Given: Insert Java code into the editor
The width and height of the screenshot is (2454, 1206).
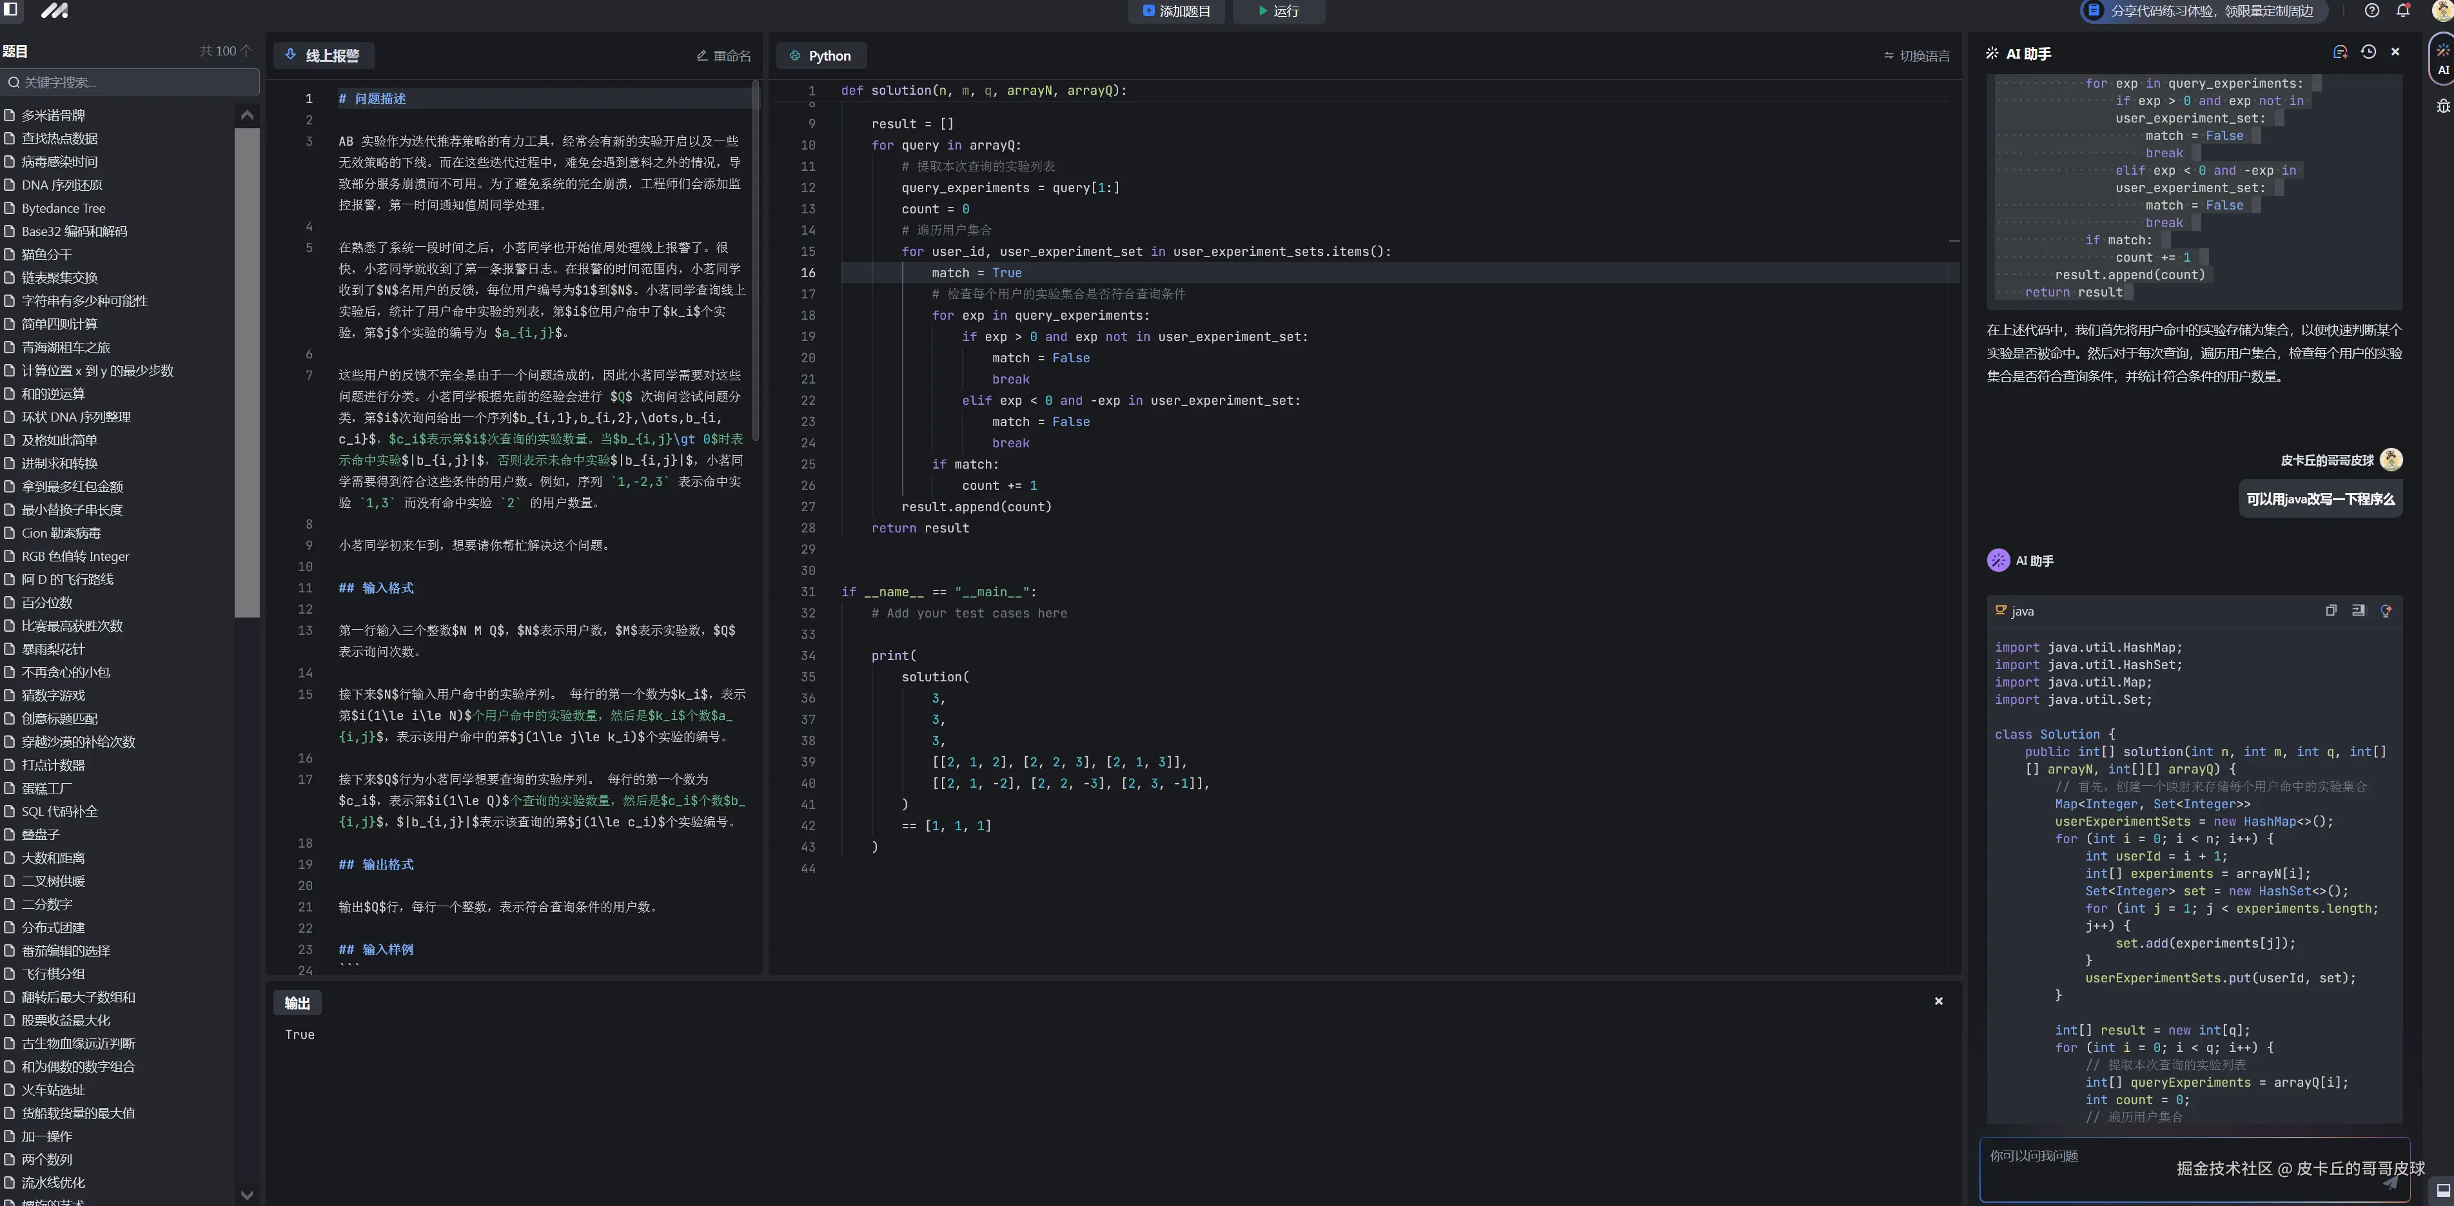Looking at the screenshot, I should (x=2358, y=610).
